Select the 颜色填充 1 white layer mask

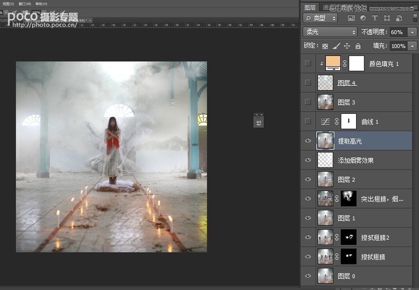click(x=357, y=63)
